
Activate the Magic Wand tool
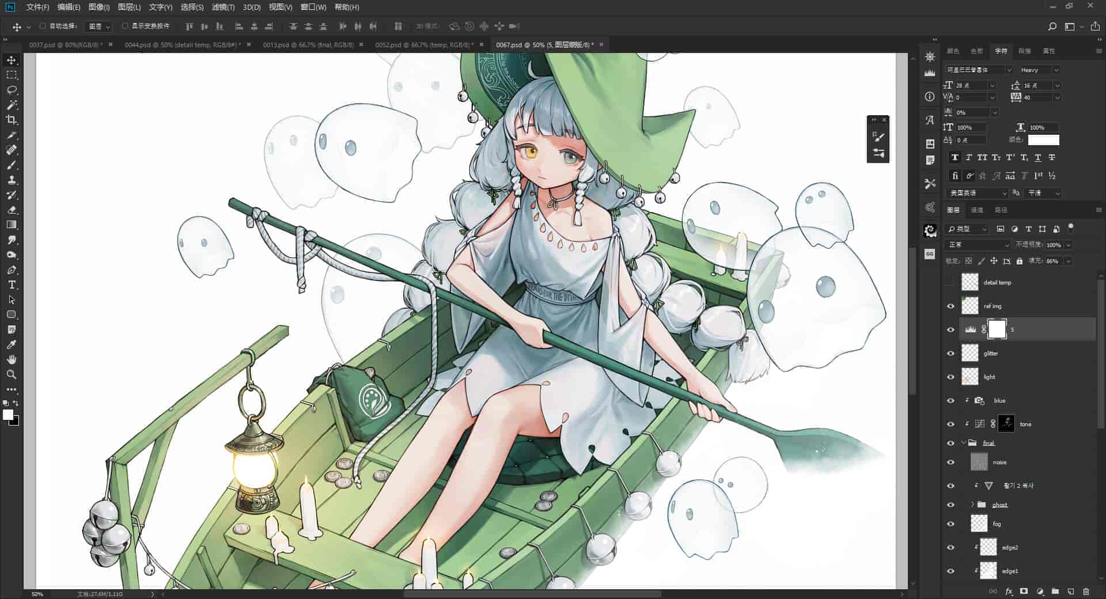point(12,105)
